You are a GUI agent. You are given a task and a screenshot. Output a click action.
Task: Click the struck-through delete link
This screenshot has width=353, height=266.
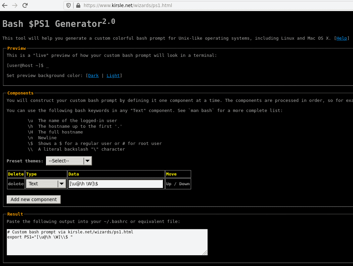[x=16, y=184]
